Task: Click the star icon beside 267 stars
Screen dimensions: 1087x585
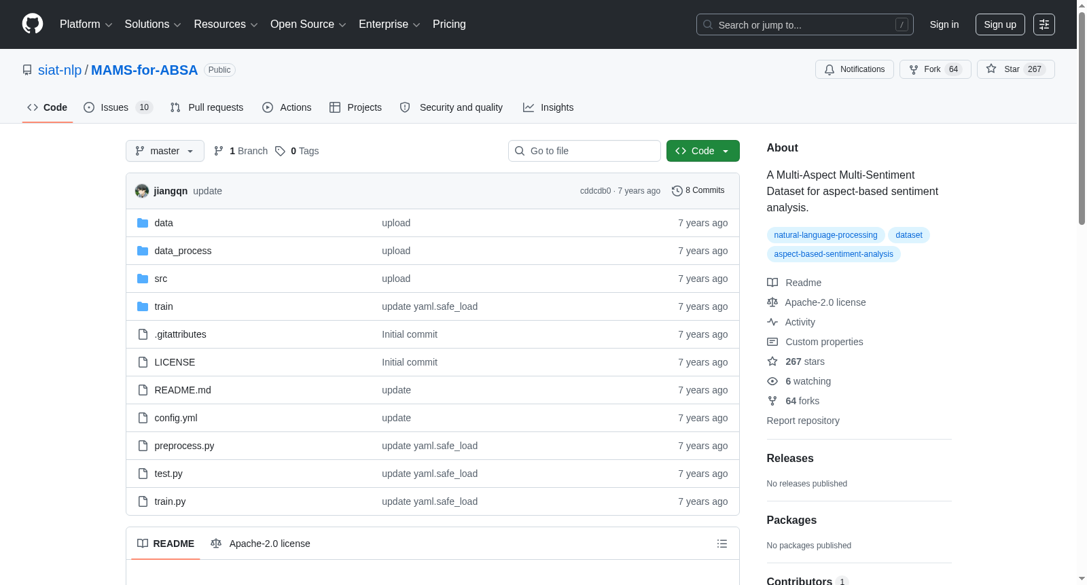Action: 772,361
